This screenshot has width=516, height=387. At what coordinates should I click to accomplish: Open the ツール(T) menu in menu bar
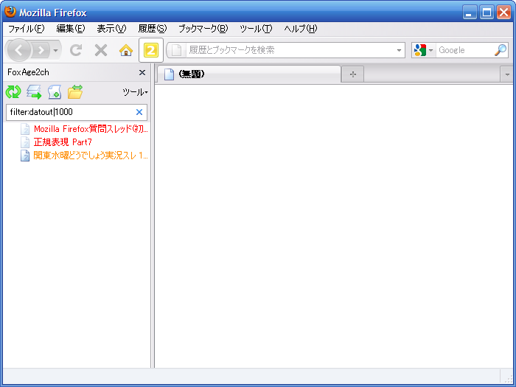pyautogui.click(x=256, y=29)
